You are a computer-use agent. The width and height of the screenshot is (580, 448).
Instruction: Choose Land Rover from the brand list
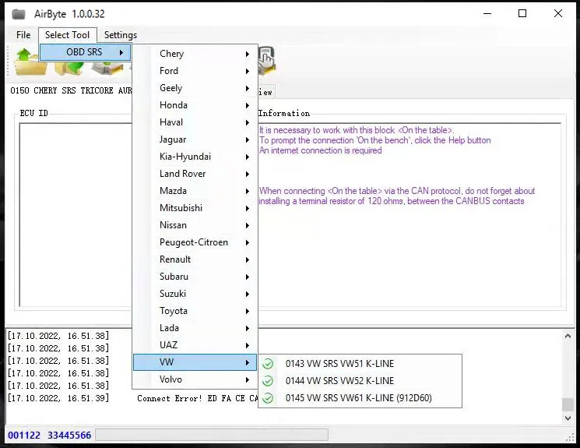[x=183, y=174]
